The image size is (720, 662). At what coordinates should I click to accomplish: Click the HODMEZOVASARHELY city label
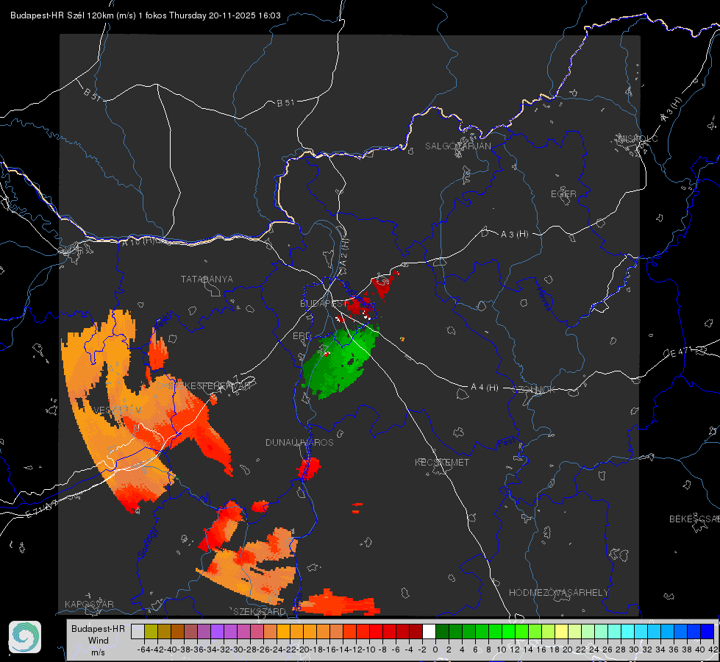click(558, 593)
